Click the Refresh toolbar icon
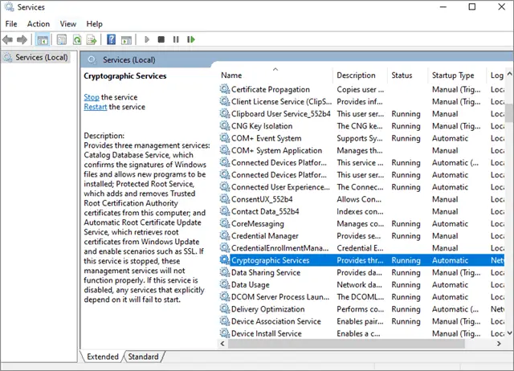The height and width of the screenshot is (371, 514). tap(77, 40)
